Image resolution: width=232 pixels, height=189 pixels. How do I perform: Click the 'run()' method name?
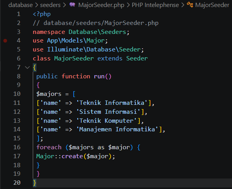click(x=102, y=76)
